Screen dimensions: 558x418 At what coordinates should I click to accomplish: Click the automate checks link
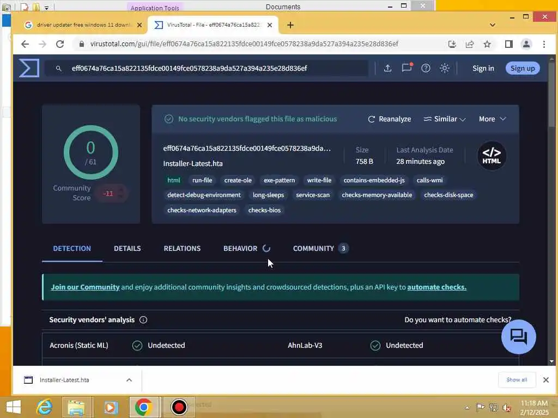(x=436, y=287)
